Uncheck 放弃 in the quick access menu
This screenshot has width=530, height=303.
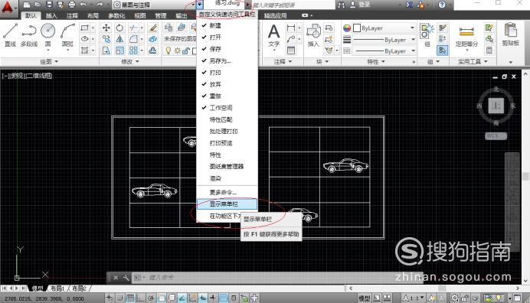[227, 84]
